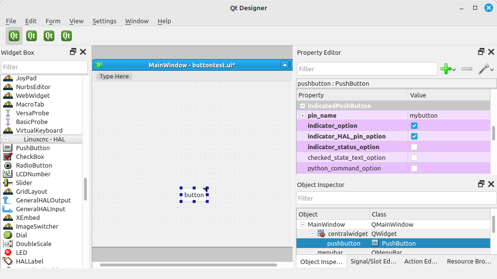Click the Widget Box vertical scrollbar
This screenshot has width=497, height=279.
(85, 189)
